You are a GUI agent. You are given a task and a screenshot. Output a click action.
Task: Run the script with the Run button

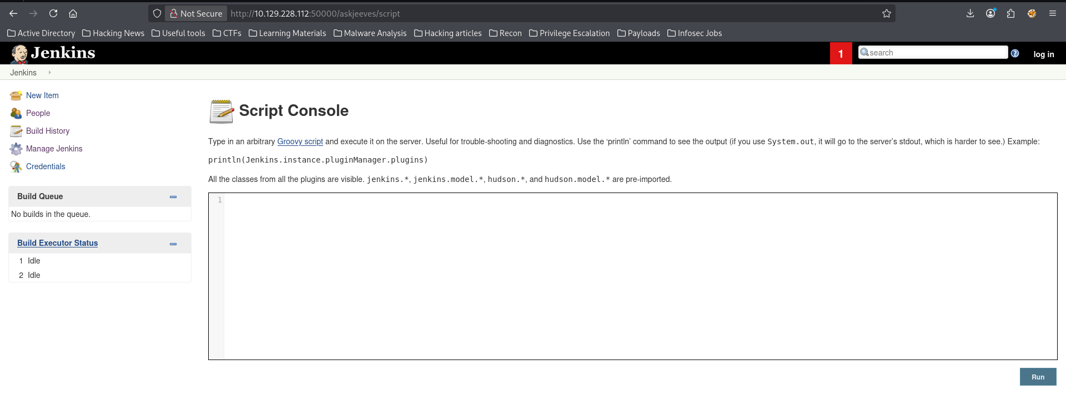pyautogui.click(x=1038, y=377)
